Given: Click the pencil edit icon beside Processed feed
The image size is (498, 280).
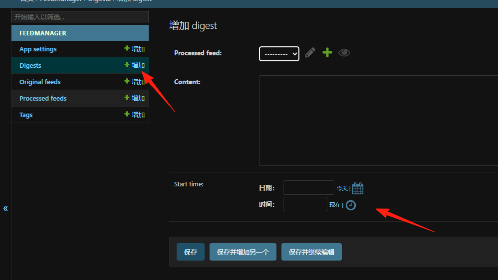Looking at the screenshot, I should point(310,53).
